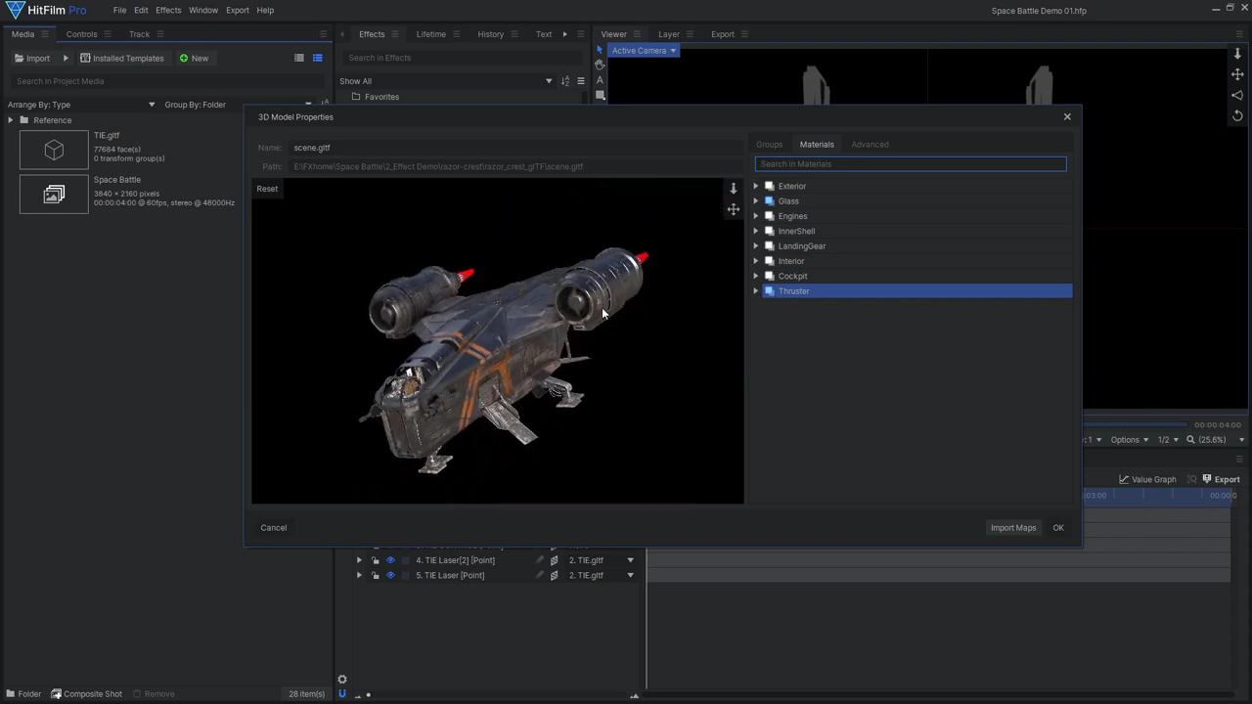The image size is (1252, 704).
Task: Click the Reset button on model preview
Action: 267,189
